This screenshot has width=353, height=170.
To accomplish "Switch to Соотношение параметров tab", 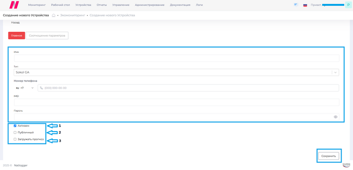I will coord(47,36).
